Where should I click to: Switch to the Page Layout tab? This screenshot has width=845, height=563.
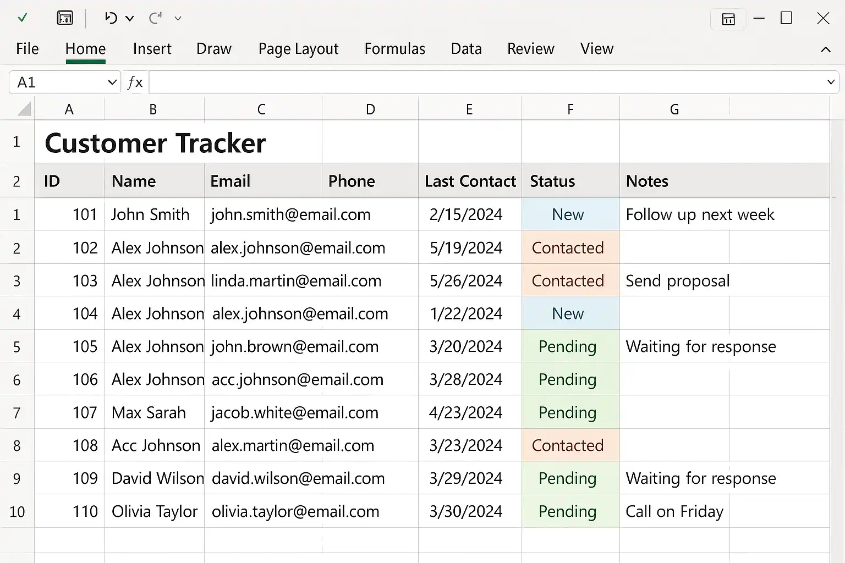point(298,49)
